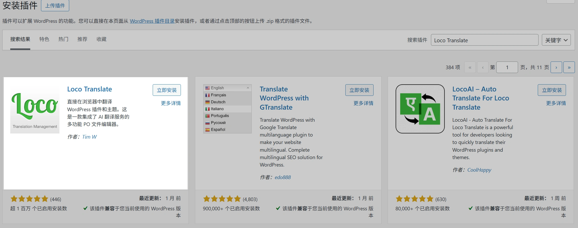Open author CoolHappy link

pyautogui.click(x=479, y=170)
